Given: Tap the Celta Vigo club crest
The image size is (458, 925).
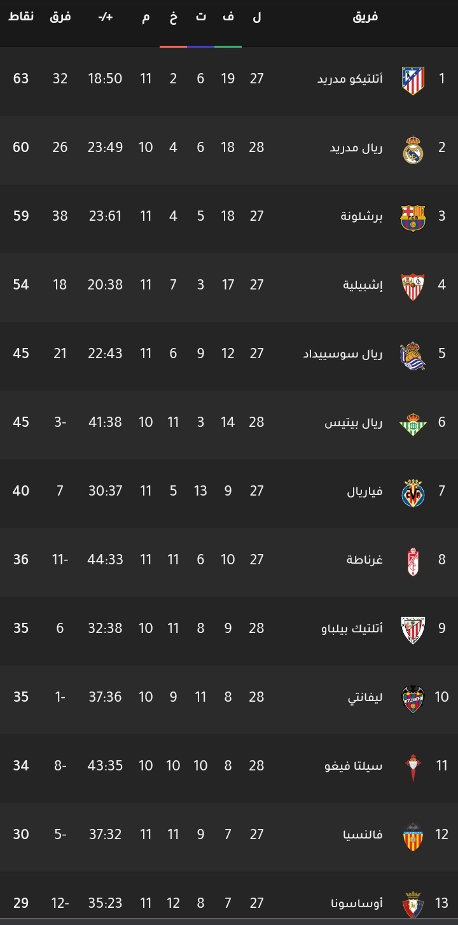Looking at the screenshot, I should point(413,768).
